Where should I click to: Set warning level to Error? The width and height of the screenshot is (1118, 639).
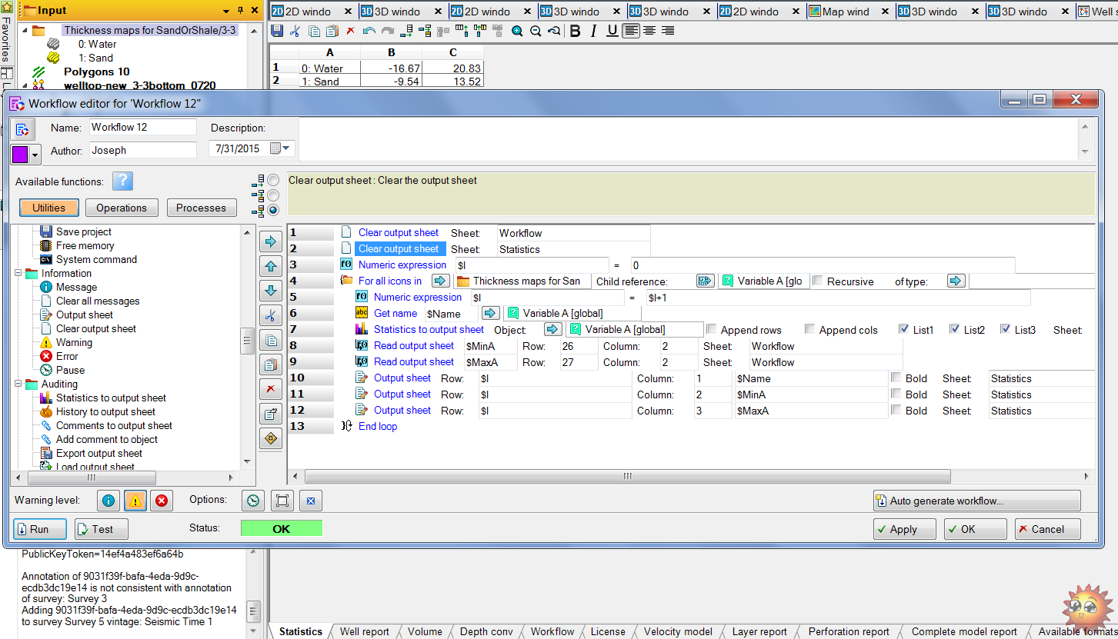point(161,501)
